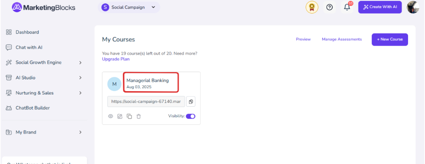Open the user profile avatar
425x164 pixels.
click(413, 7)
